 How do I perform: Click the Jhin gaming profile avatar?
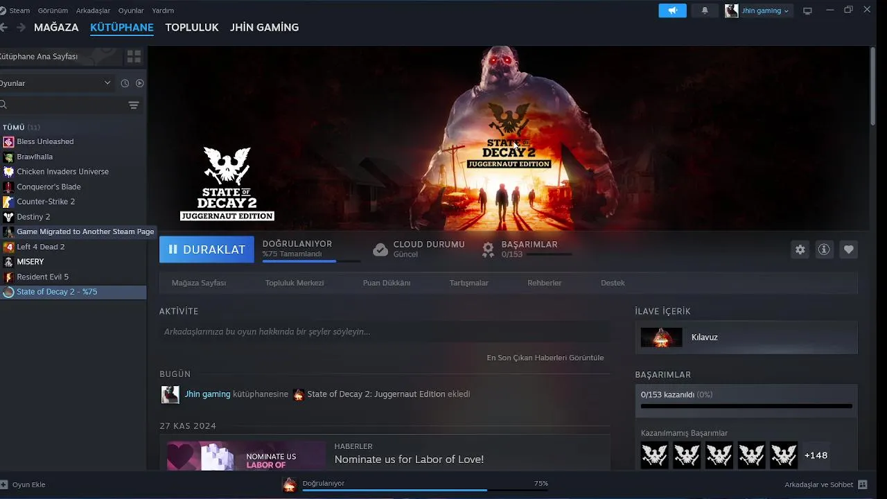point(731,10)
